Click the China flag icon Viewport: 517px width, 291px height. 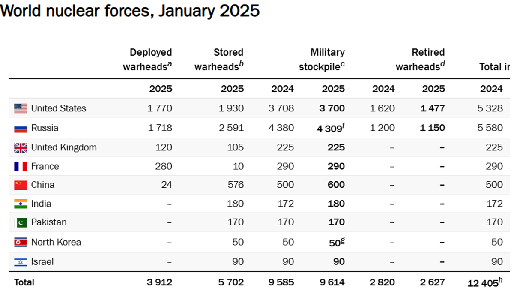[20, 185]
